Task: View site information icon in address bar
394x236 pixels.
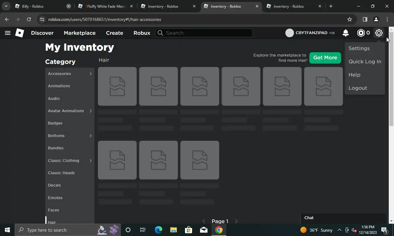Action: click(x=42, y=19)
